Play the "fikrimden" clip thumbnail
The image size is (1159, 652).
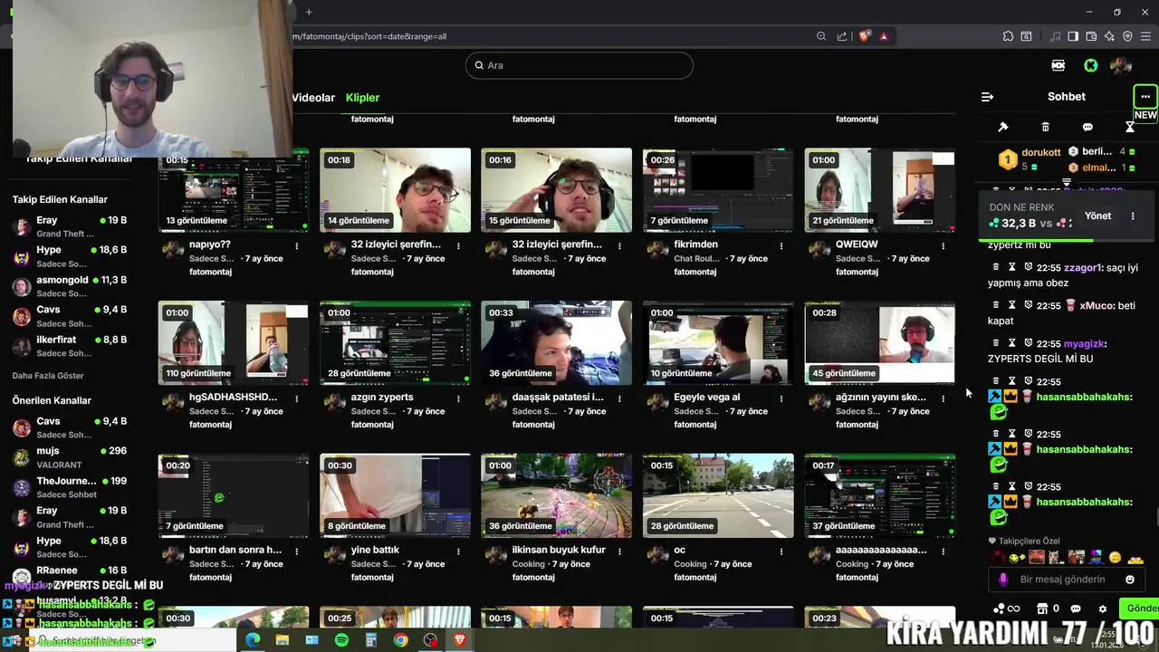718,190
